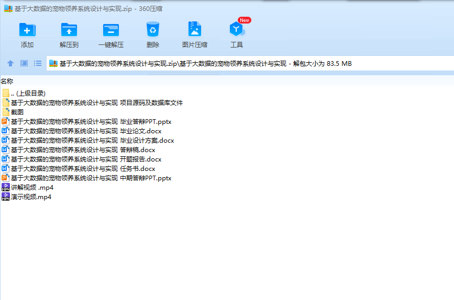Click the MP4 icon of 演示视频.mp4

pyautogui.click(x=6, y=197)
